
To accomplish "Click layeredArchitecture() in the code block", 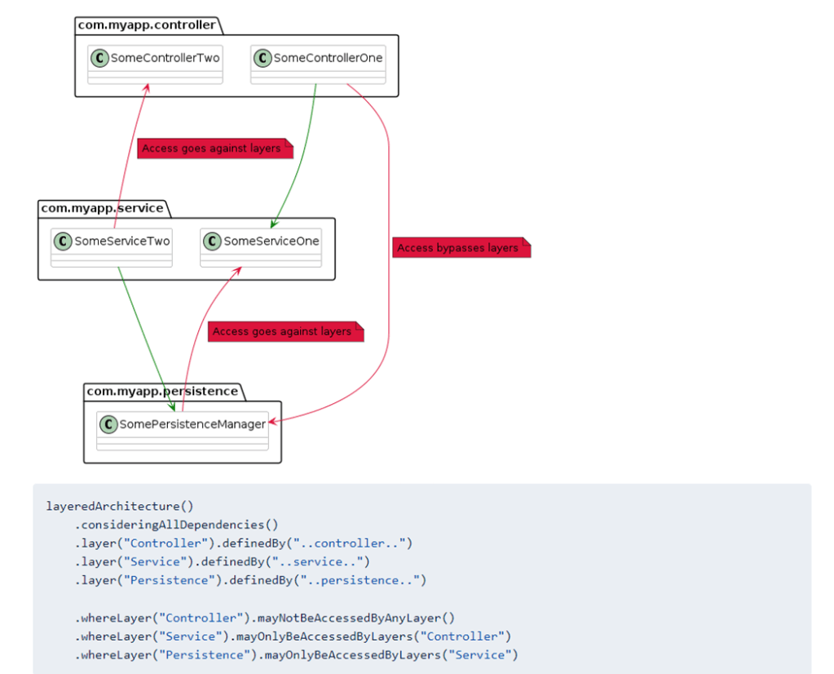I will [120, 506].
